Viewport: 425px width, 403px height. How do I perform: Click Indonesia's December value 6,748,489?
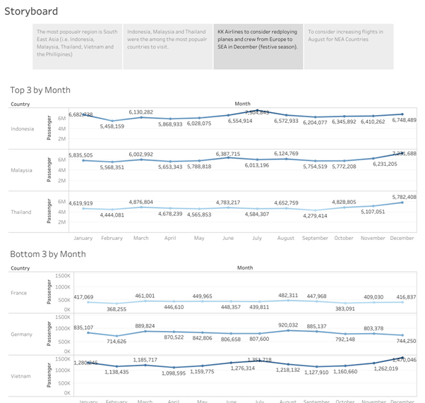401,120
